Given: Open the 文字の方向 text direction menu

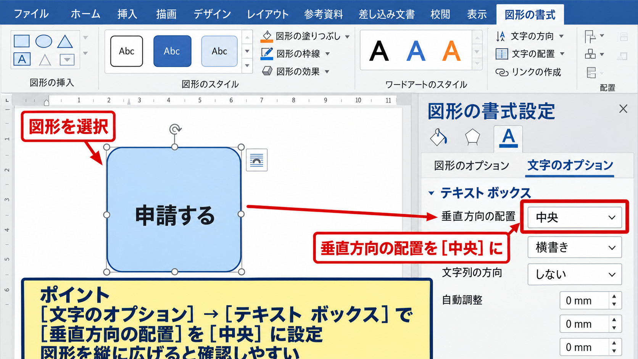Looking at the screenshot, I should [530, 36].
